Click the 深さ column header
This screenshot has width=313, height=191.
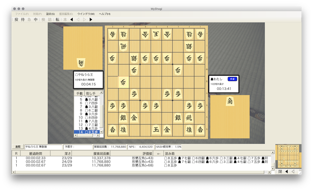61,153
